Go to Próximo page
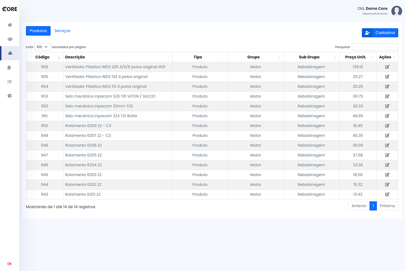Screen dimensions: 405x271 tap(387, 206)
